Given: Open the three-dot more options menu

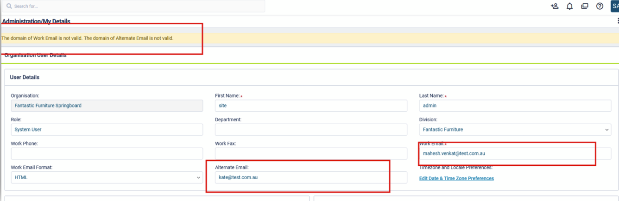Looking at the screenshot, I should coord(617,21).
